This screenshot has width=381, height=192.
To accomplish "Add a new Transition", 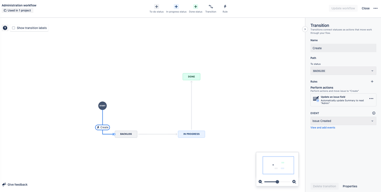I will coord(211,8).
